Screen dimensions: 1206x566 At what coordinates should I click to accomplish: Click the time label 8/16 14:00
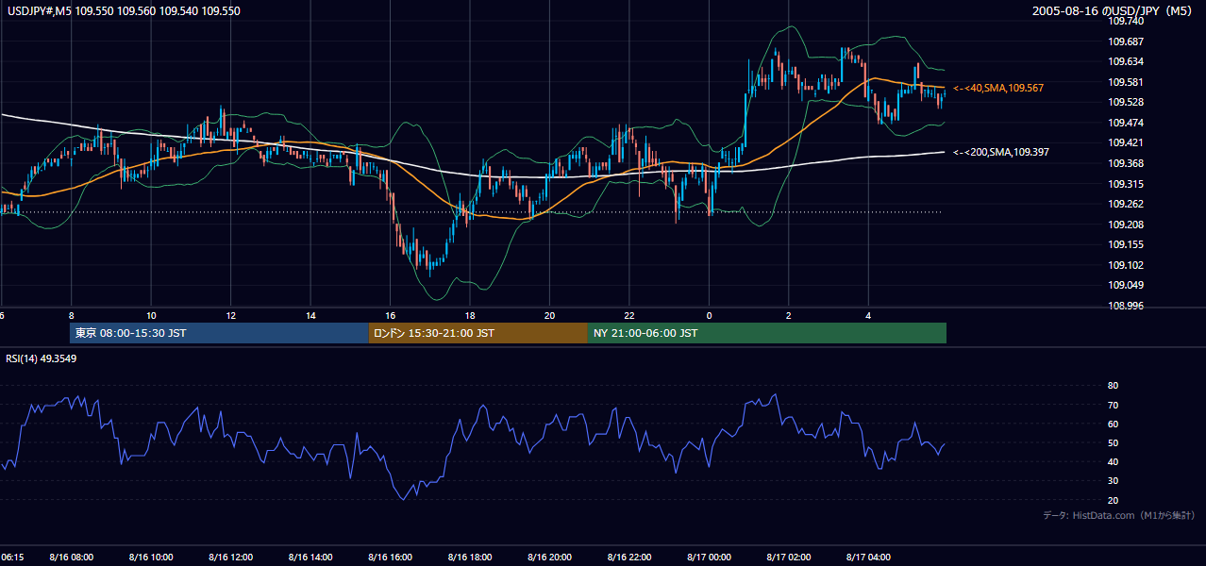pyautogui.click(x=310, y=558)
